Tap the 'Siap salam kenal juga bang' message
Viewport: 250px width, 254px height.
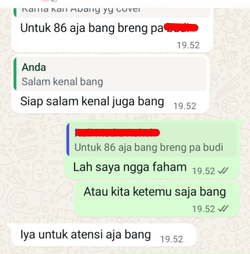tap(92, 101)
